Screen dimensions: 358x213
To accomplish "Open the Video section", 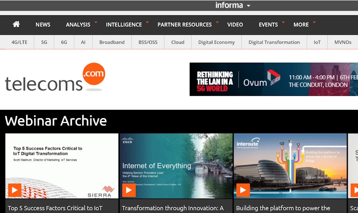I will coord(235,25).
